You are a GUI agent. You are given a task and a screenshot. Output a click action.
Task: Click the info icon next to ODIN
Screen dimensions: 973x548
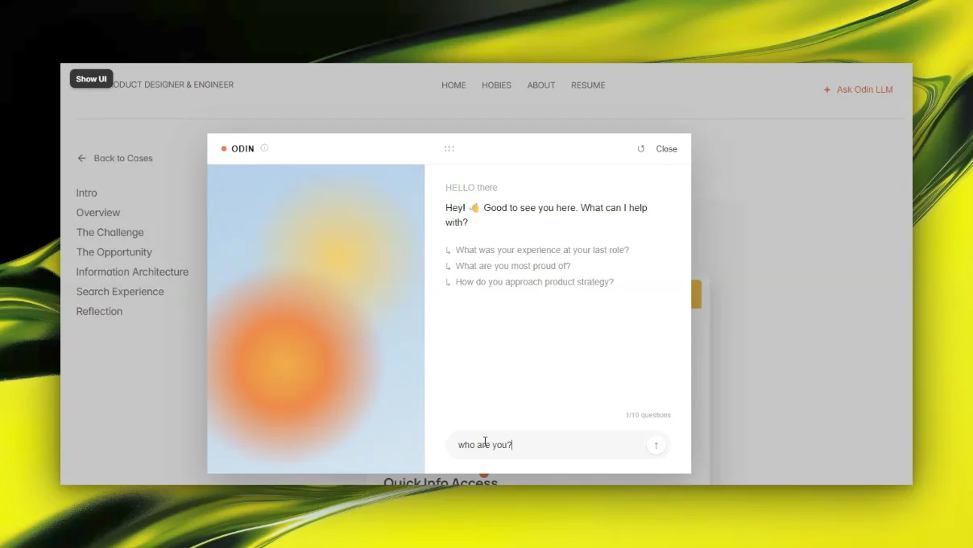[x=264, y=148]
